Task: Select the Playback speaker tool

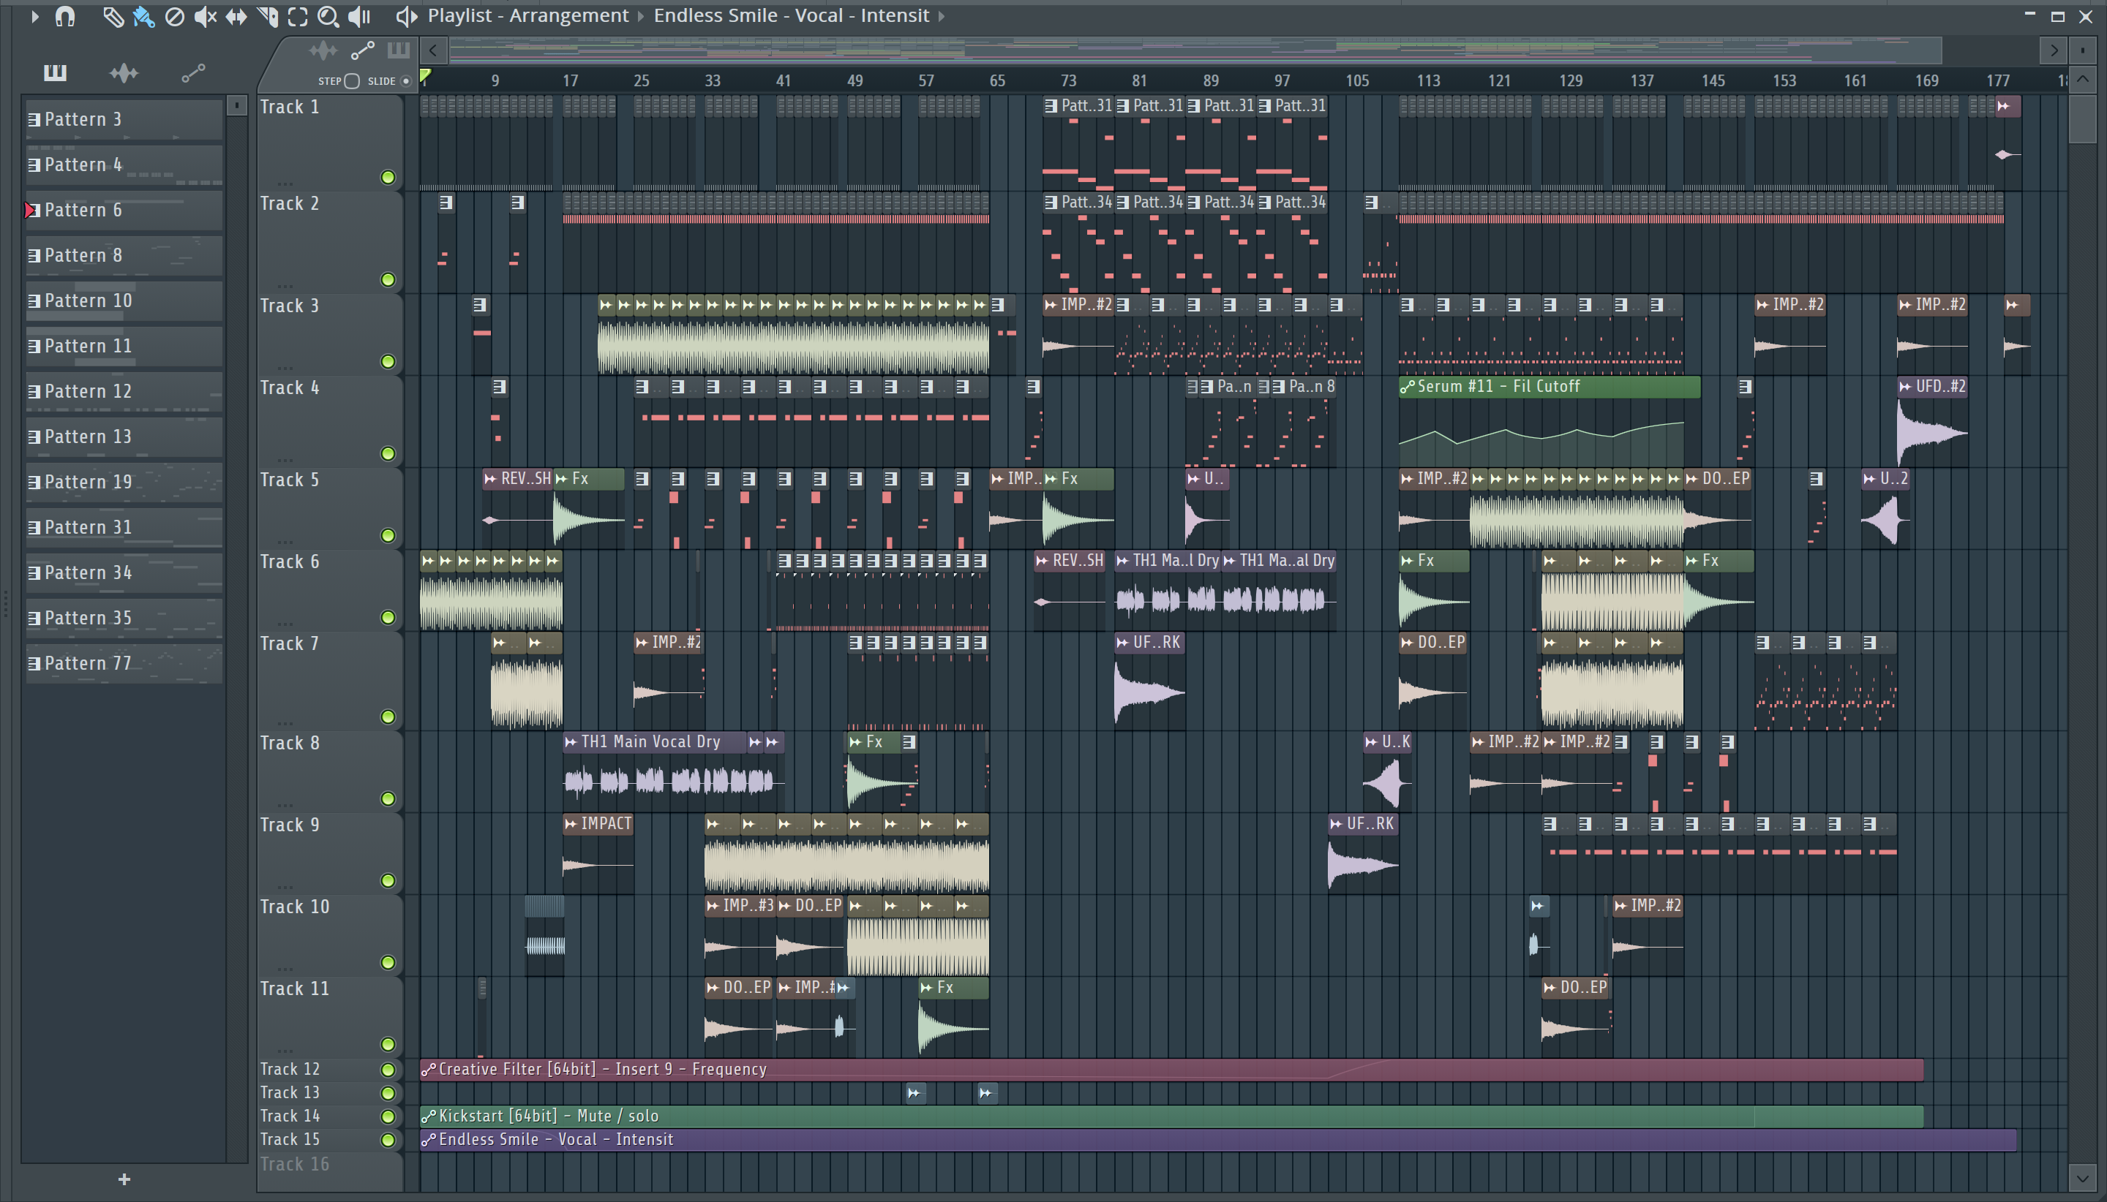Action: point(359,15)
